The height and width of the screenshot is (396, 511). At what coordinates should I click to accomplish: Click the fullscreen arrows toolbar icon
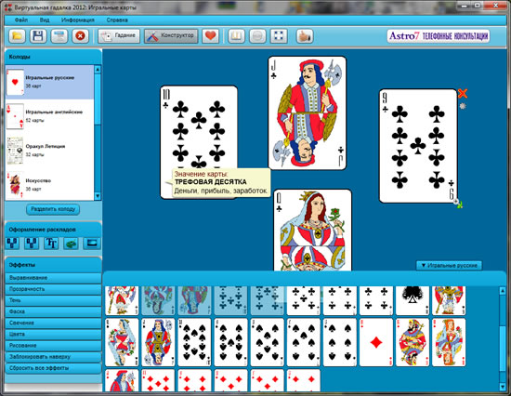coord(279,36)
